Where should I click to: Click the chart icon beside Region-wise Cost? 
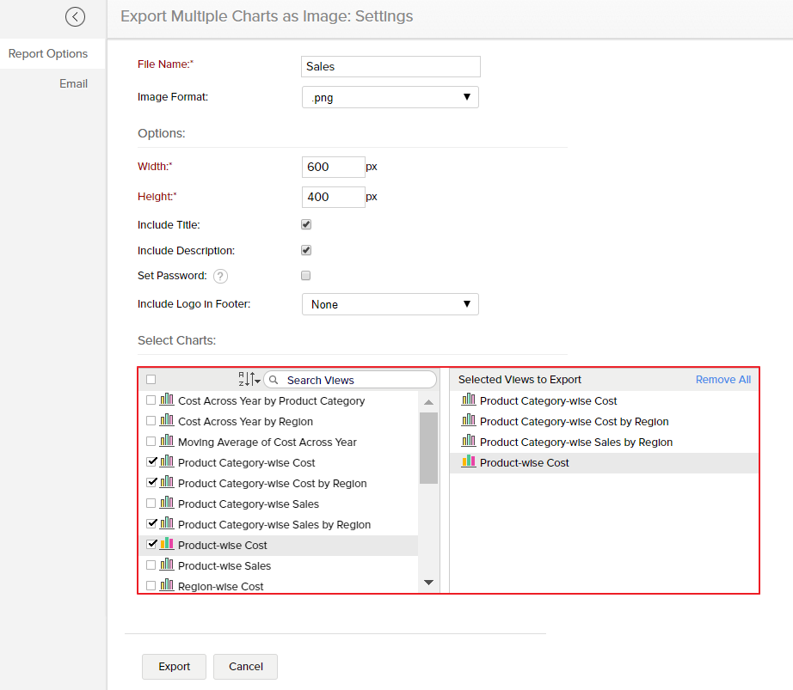164,585
